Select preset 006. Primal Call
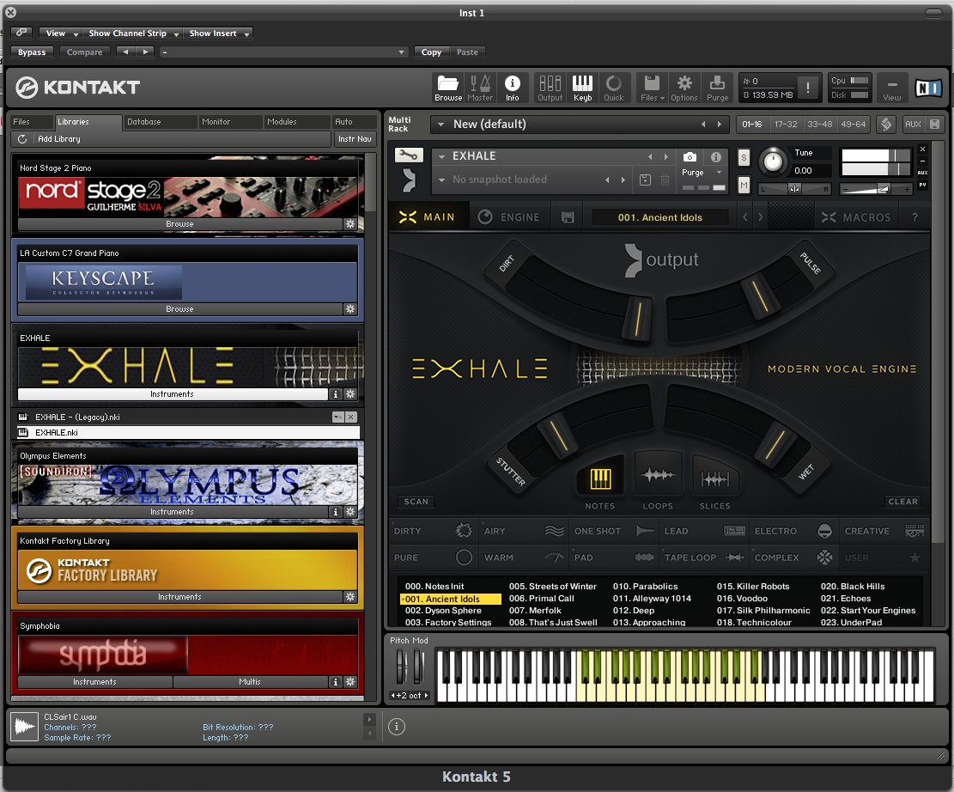The image size is (954, 792). (542, 599)
